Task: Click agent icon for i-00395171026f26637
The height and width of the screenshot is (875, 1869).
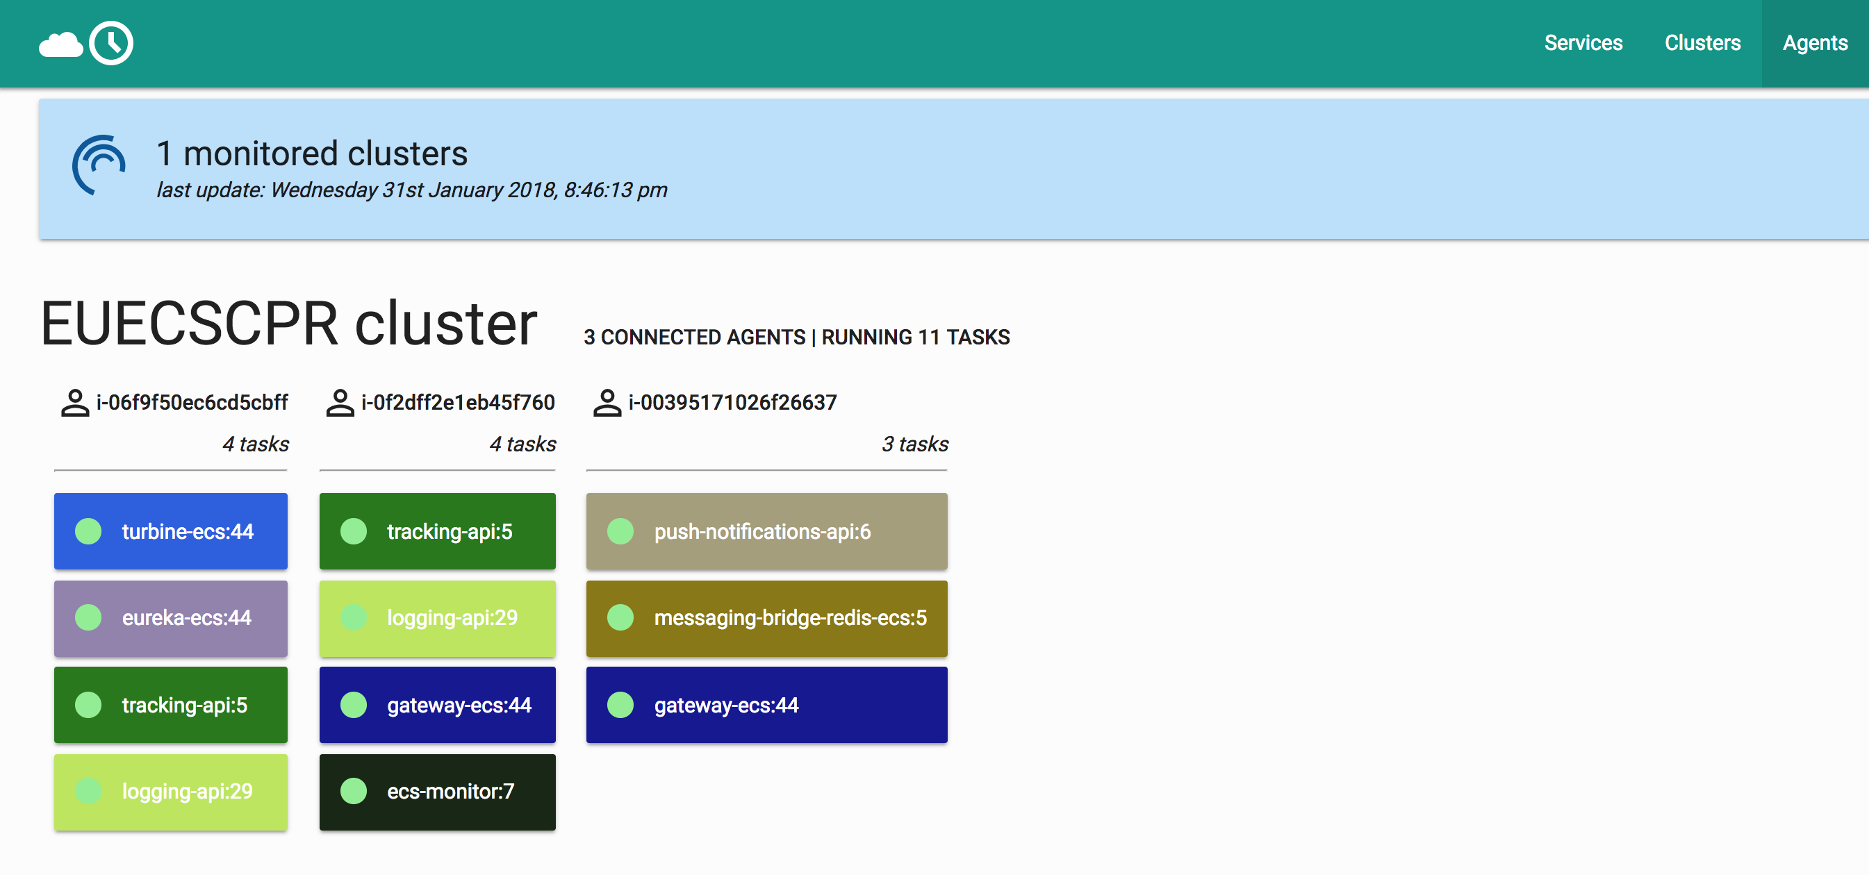Action: [x=607, y=402]
